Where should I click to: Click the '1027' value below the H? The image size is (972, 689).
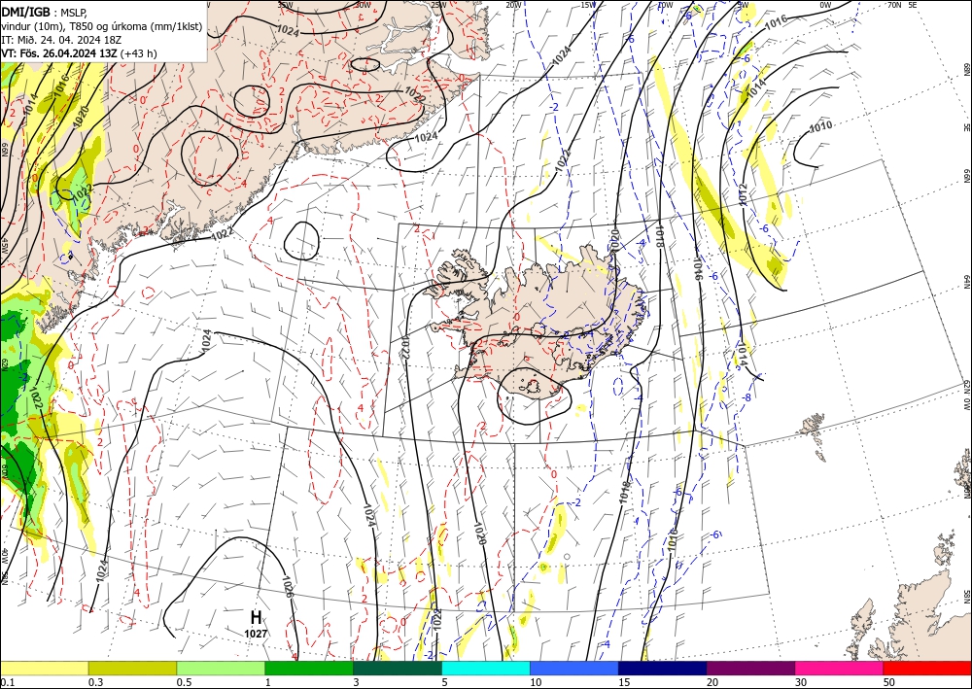point(256,634)
